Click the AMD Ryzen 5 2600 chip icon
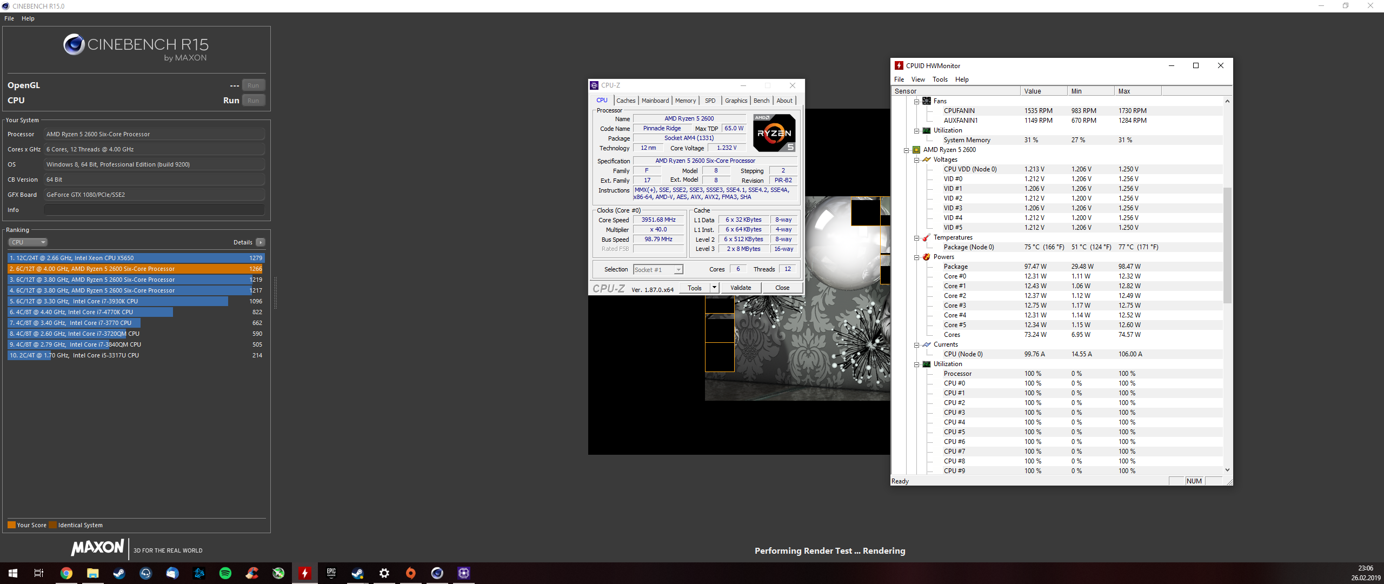The width and height of the screenshot is (1384, 584). tap(916, 150)
